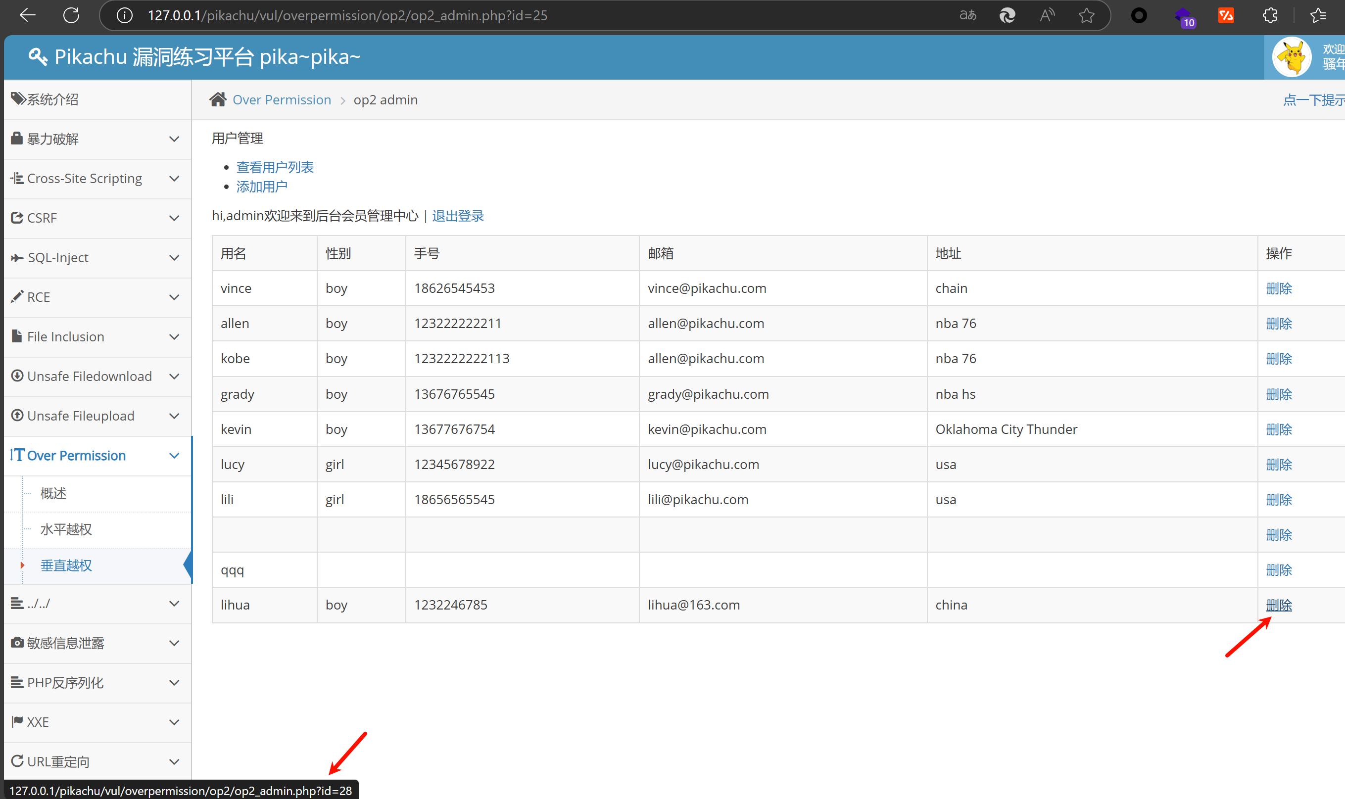Reload the current page

(x=71, y=15)
